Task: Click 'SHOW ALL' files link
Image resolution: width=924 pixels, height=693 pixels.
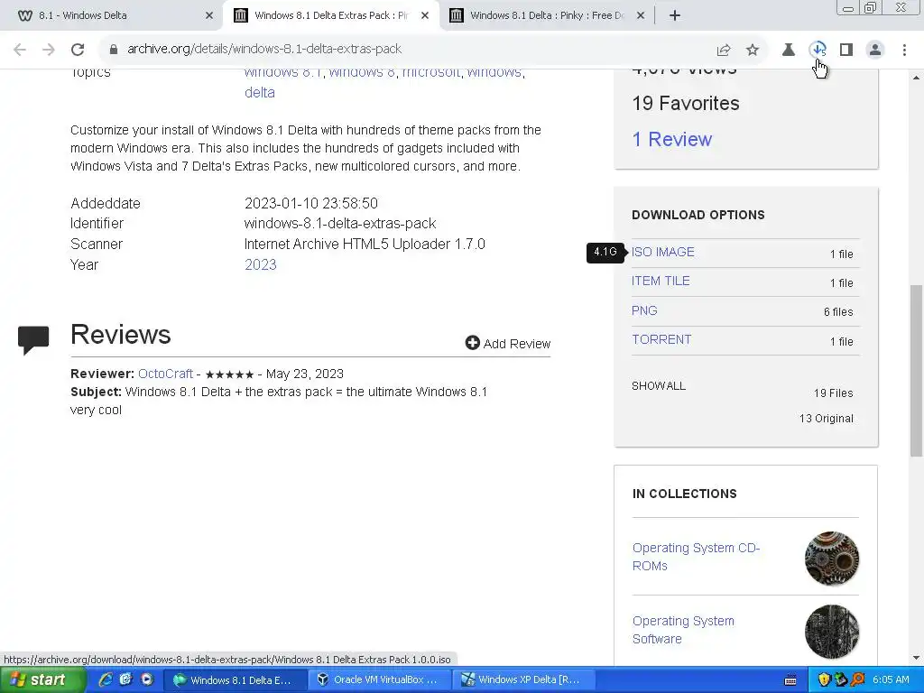Action: (658, 386)
